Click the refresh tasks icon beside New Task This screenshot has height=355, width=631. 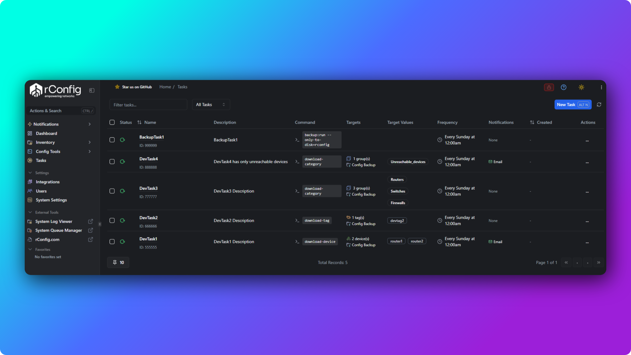tap(599, 105)
